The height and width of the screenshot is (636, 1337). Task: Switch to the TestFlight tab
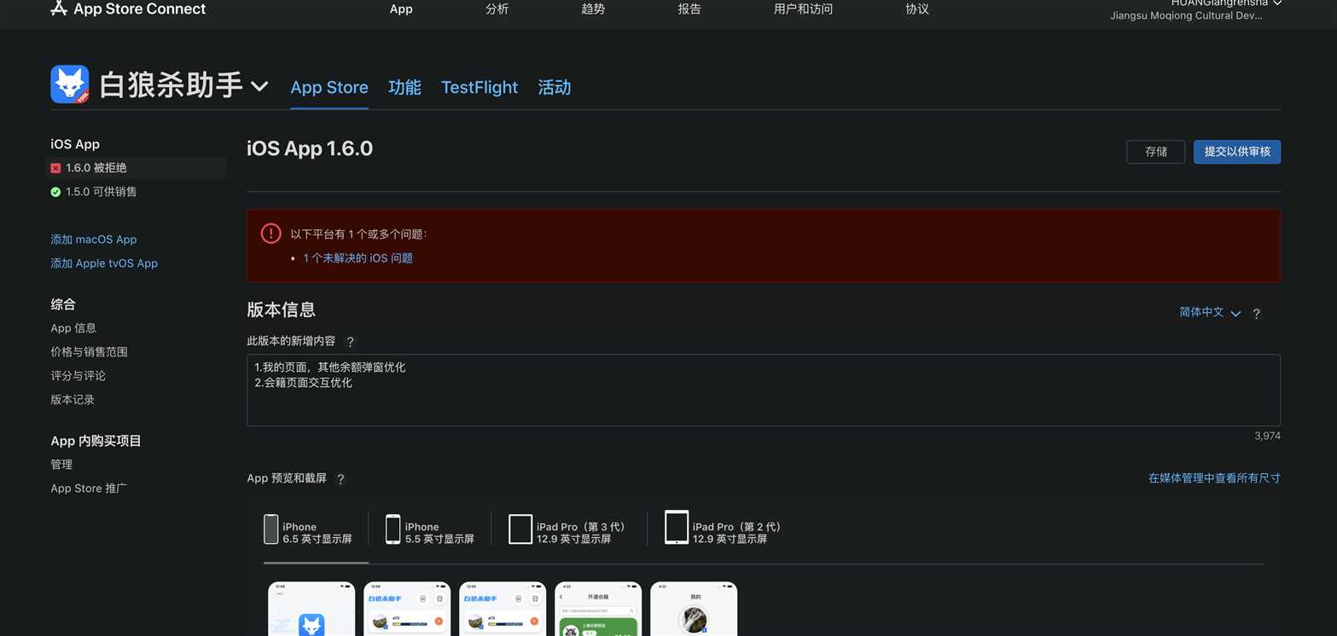click(480, 87)
